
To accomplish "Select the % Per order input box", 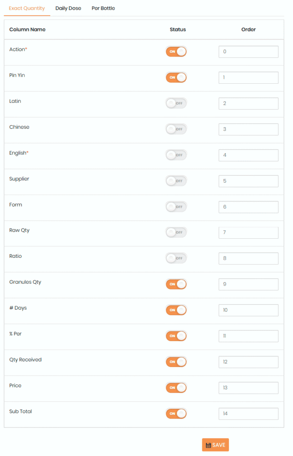I will pyautogui.click(x=248, y=336).
